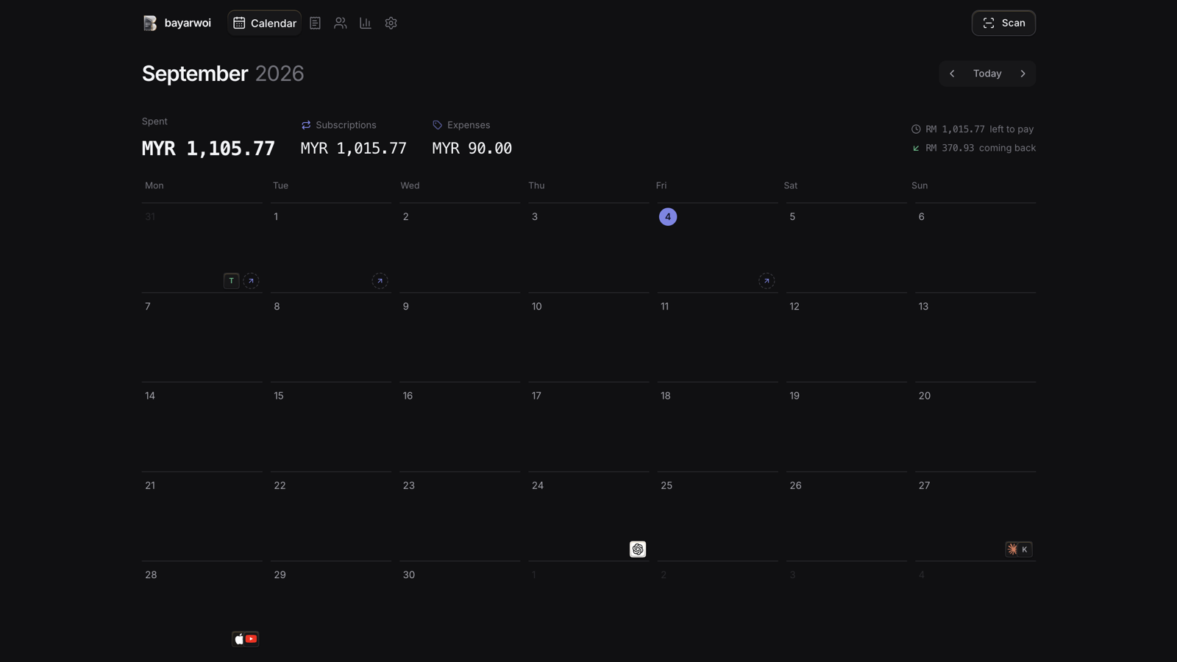1177x662 pixels.
Task: Go to the previous month
Action: (952, 74)
